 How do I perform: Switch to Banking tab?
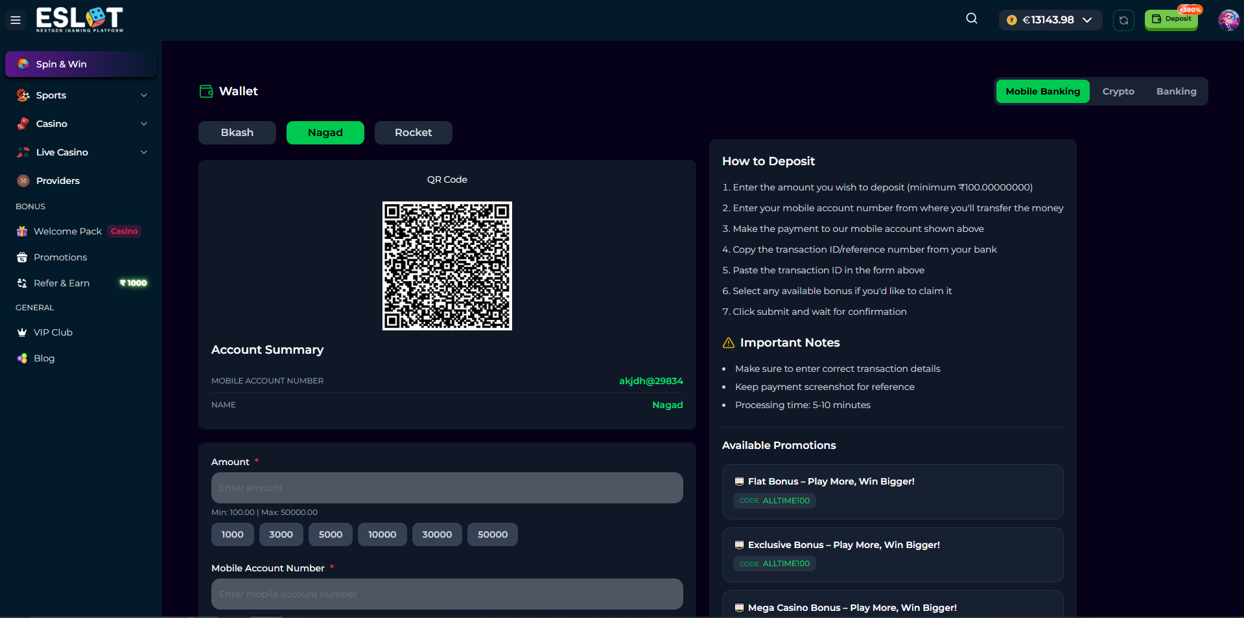click(1176, 91)
